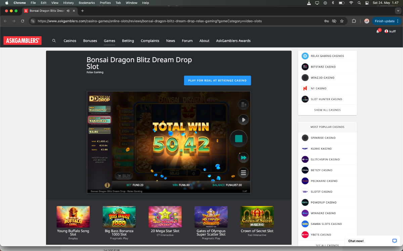Open the Bookmarks menu in macOS menu bar
This screenshot has width=403, height=251.
[x=87, y=3]
